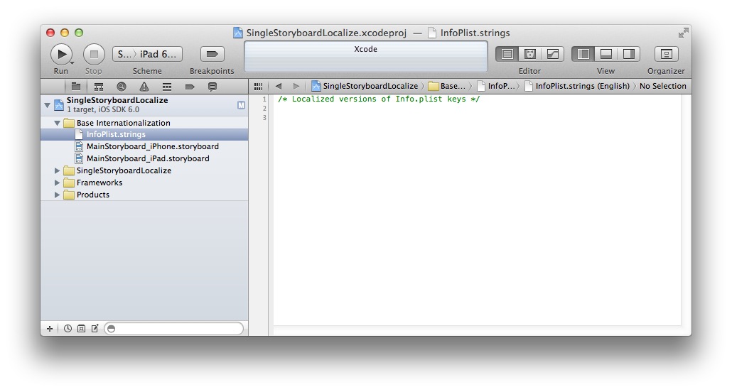Expand the SingleStoryboardLocalize folder
Image resolution: width=732 pixels, height=392 pixels.
pos(57,171)
